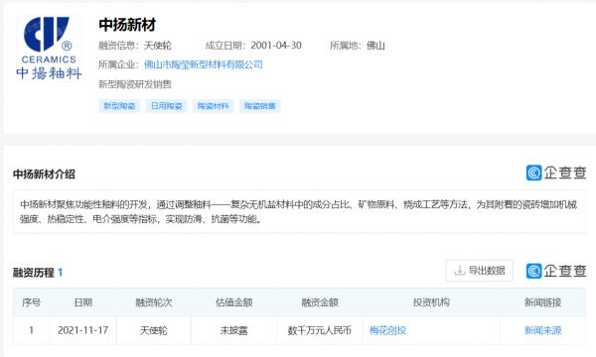Select the 日用陶瓷 tag
Viewport: 596px width, 357px height.
[167, 106]
